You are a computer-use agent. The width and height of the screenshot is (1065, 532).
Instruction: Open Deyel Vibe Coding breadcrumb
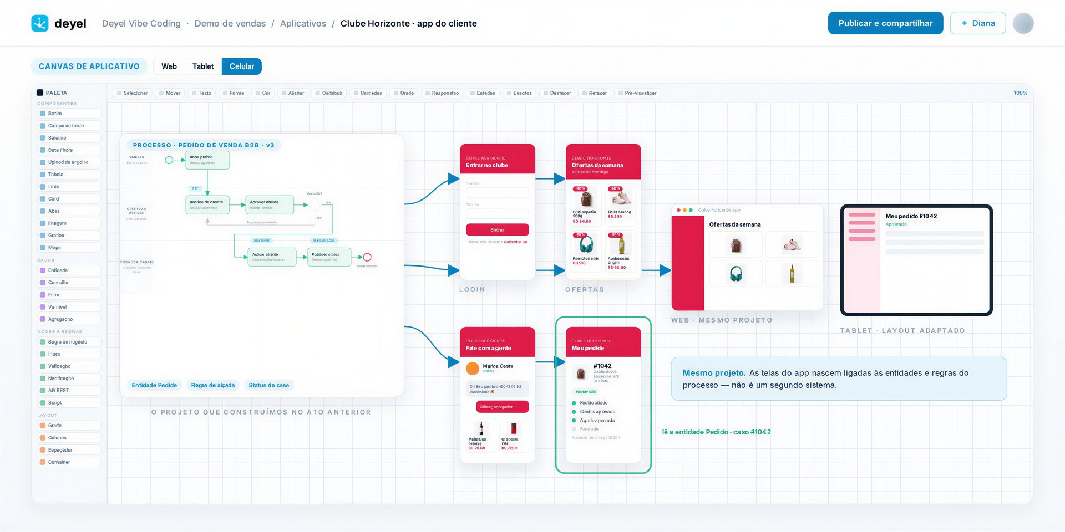pyautogui.click(x=141, y=23)
